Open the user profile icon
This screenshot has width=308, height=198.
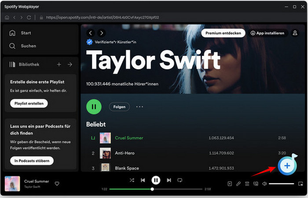pos(295,33)
